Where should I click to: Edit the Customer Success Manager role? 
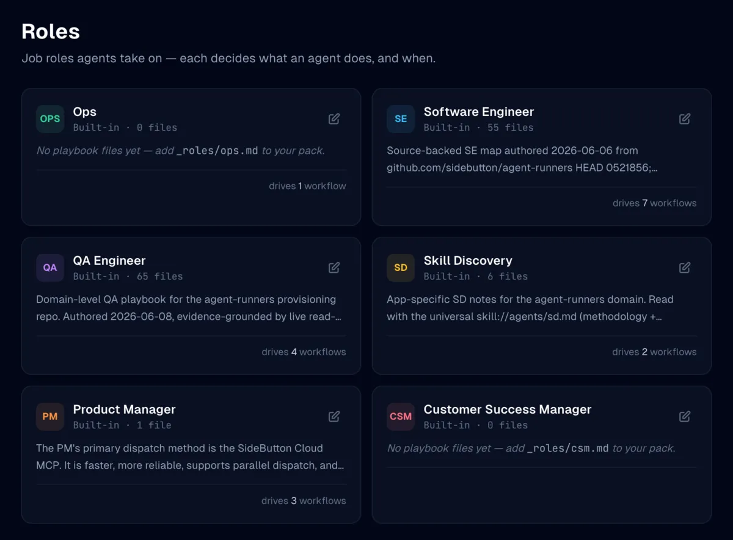tap(685, 417)
